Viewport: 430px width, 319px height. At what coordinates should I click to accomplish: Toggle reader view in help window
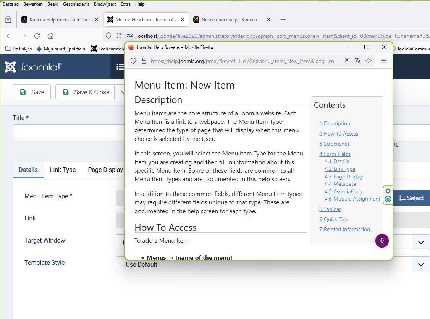tap(347, 61)
